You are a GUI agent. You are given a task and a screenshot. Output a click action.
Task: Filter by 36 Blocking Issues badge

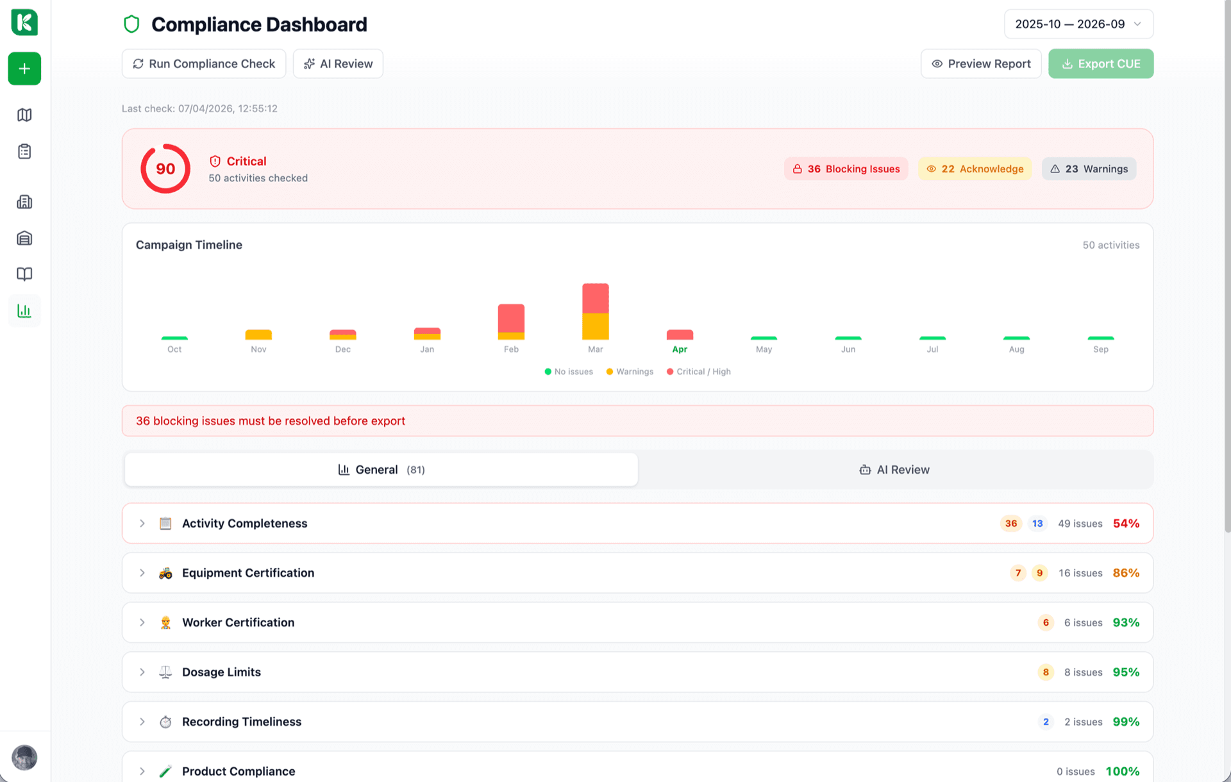click(846, 169)
